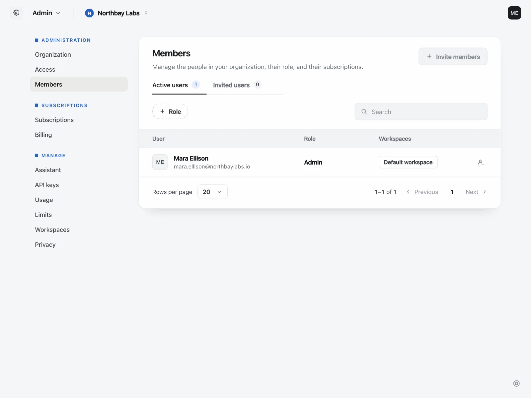Open Billing page in sidebar
531x398 pixels.
(x=79, y=135)
